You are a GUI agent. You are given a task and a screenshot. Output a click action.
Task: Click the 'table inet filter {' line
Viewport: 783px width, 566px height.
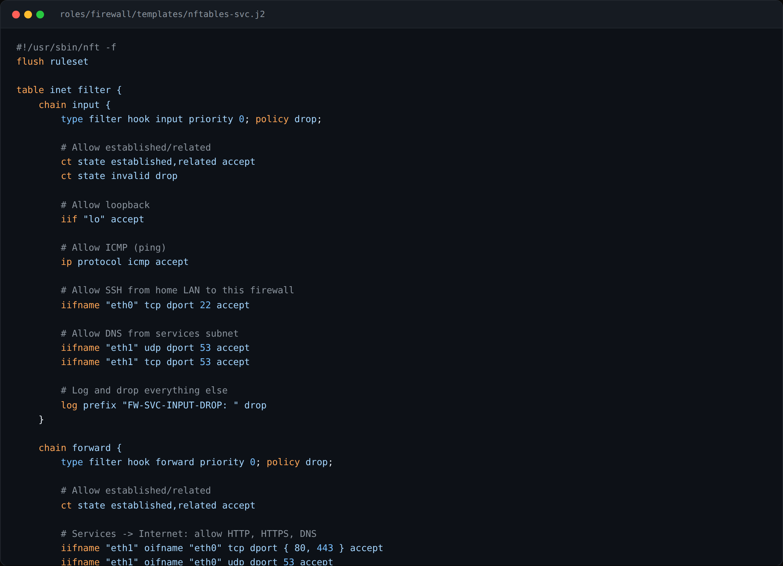(69, 90)
